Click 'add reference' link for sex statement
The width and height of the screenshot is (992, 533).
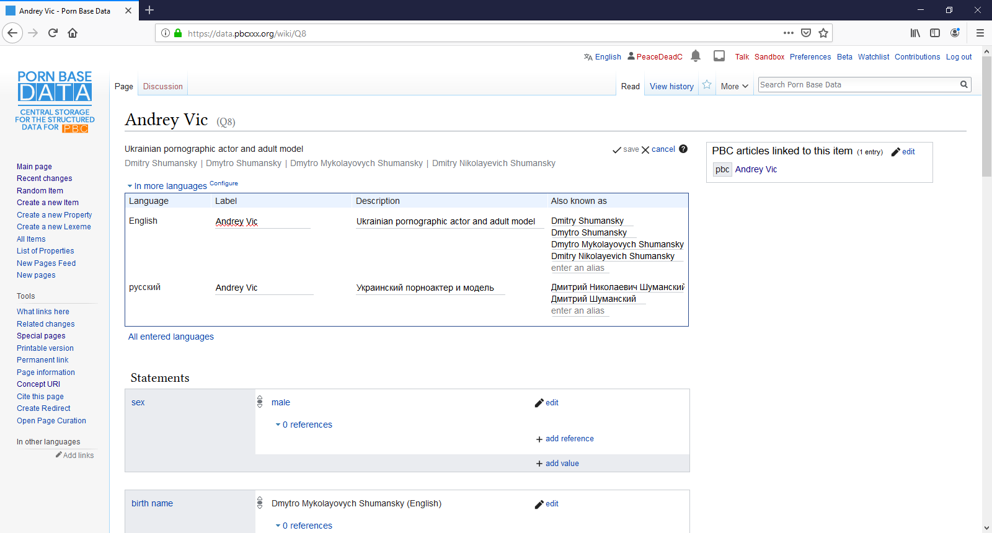(x=569, y=439)
